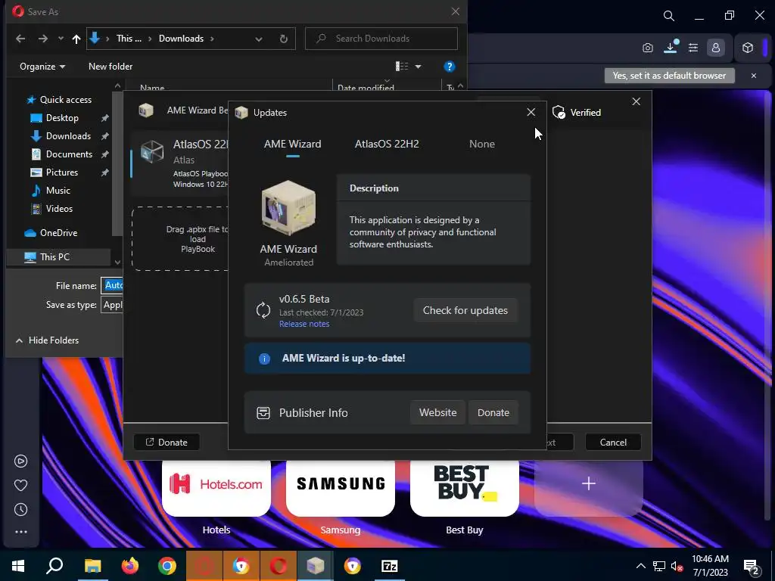Open Opera sidebar history clock icon
This screenshot has width=775, height=581.
pos(20,510)
